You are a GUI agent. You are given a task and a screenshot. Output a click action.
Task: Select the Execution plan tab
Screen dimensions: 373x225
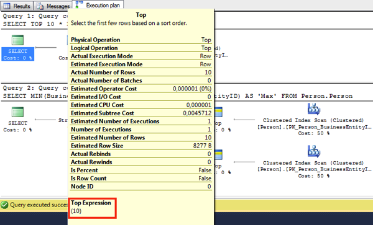pyautogui.click(x=98, y=5)
